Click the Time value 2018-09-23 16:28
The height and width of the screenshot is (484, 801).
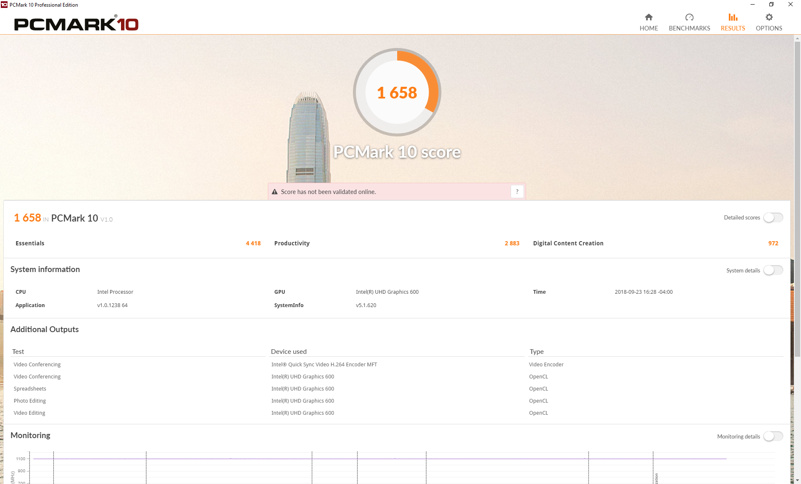click(x=644, y=292)
